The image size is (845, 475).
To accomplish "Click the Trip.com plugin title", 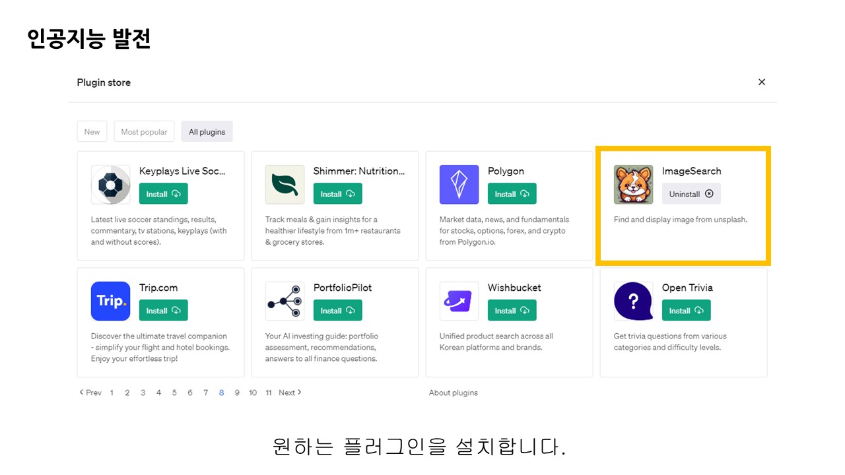I will (x=158, y=288).
